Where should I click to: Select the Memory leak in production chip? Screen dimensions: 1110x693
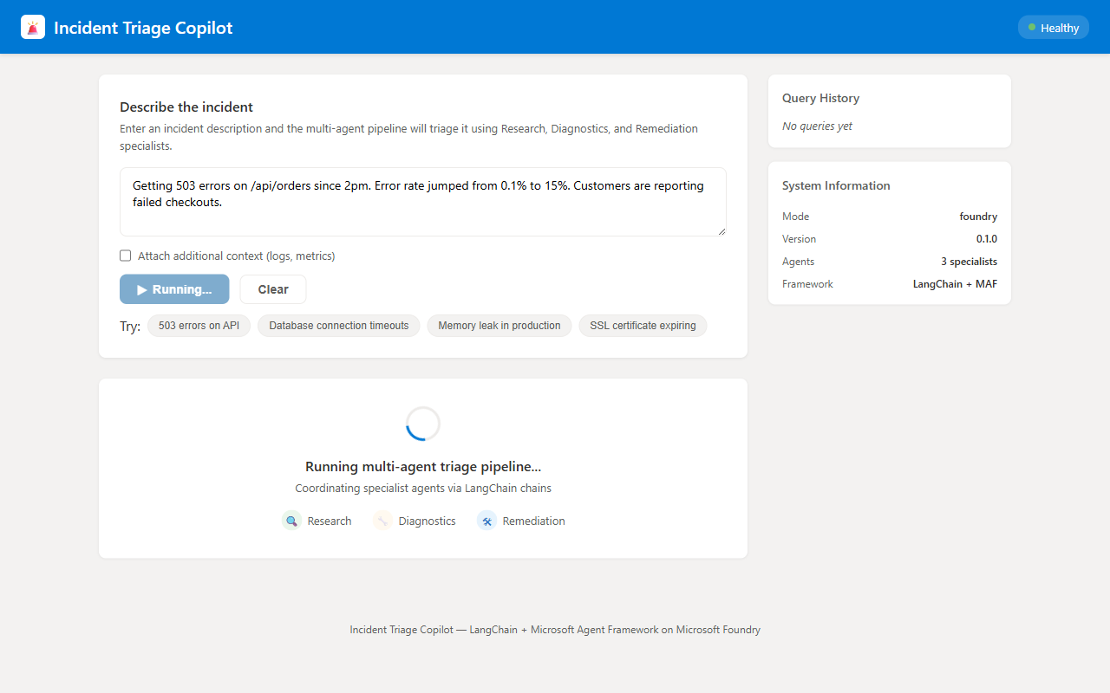pos(499,326)
